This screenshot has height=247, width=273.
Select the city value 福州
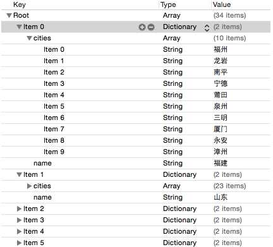221,49
